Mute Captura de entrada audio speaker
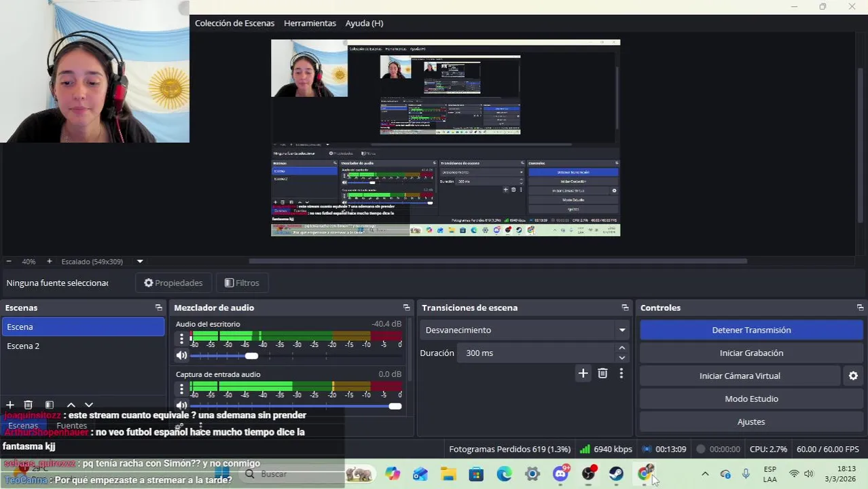 (x=181, y=406)
